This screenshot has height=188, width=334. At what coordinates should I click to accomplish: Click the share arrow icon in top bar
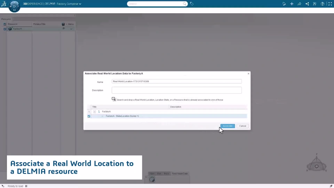(x=299, y=4)
